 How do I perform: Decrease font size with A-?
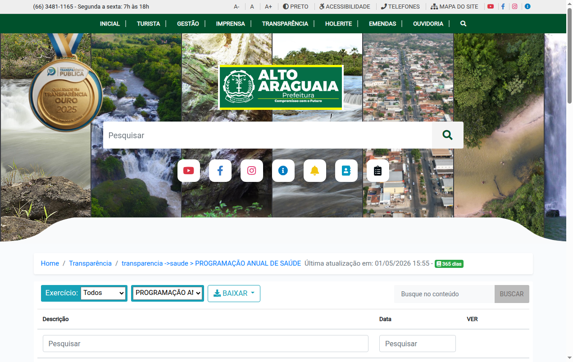(236, 7)
